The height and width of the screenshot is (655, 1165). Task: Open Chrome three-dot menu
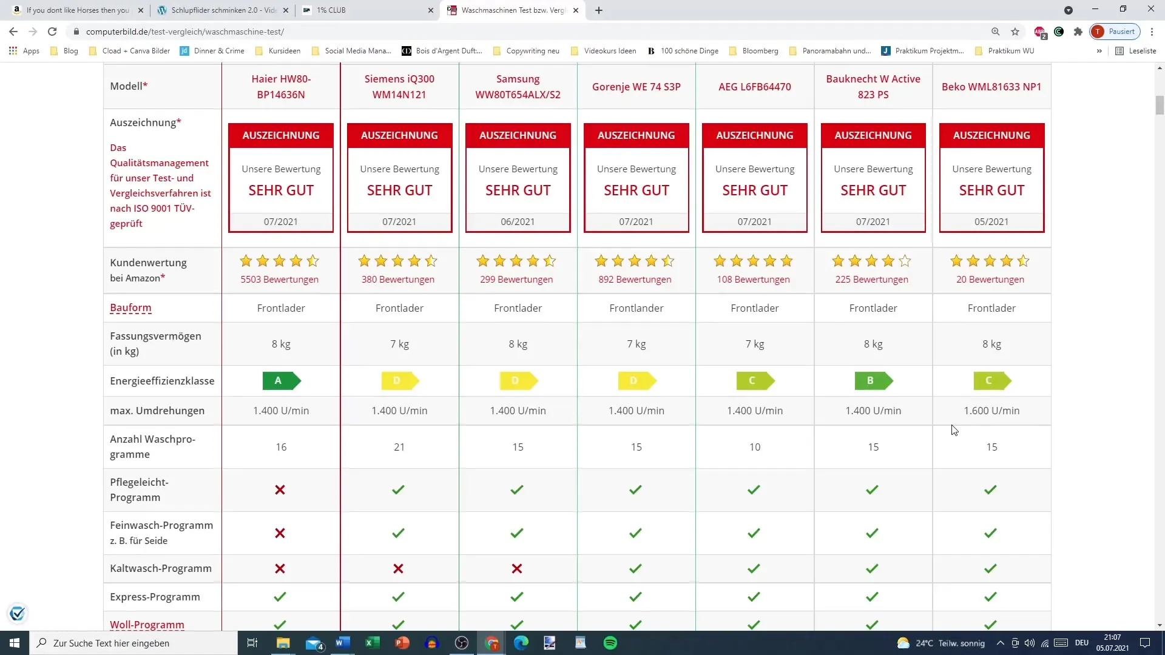click(1152, 32)
